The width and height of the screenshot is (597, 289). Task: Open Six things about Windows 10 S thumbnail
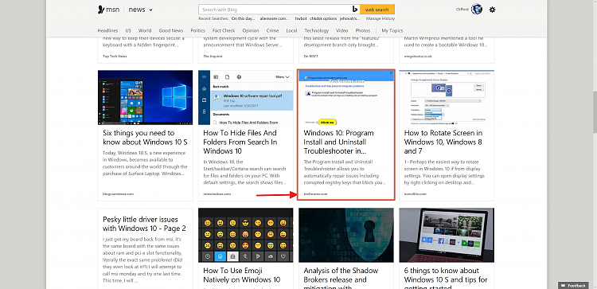coord(145,97)
